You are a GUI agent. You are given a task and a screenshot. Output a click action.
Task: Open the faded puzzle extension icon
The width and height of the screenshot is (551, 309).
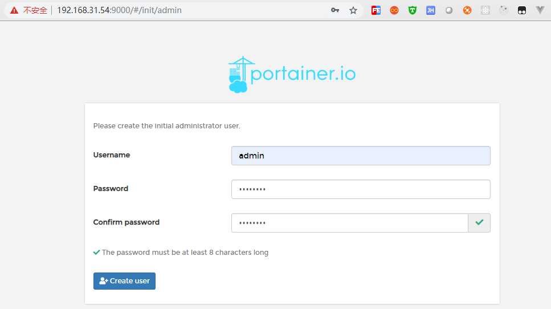(504, 10)
